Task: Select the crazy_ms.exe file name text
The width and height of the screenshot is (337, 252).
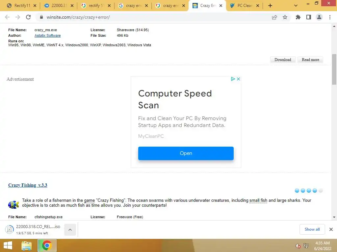Action: (x=45, y=30)
